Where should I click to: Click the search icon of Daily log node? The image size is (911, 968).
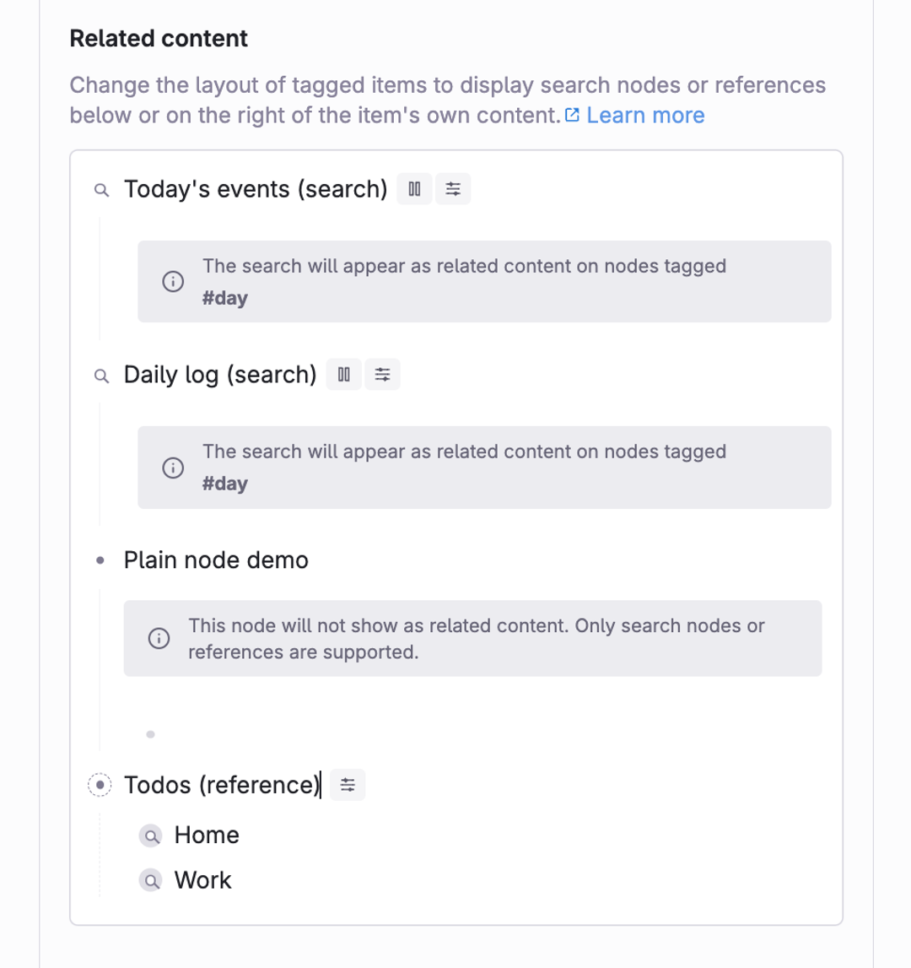[x=100, y=376]
